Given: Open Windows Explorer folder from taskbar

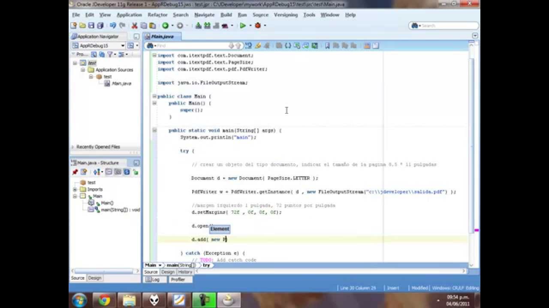Looking at the screenshot, I should tap(129, 300).
